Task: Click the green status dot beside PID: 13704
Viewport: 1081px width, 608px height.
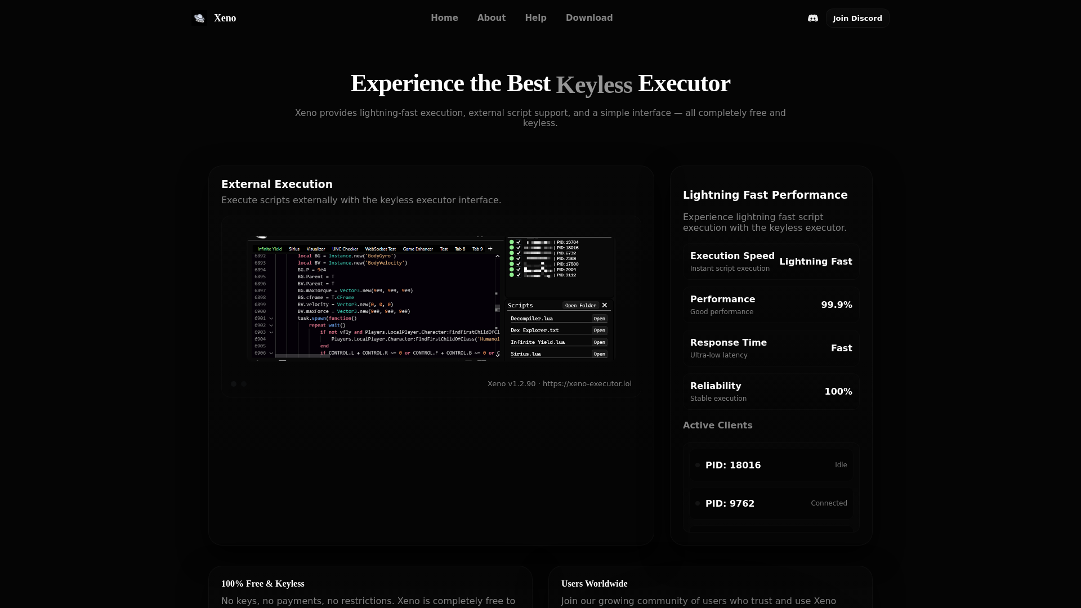Action: pyautogui.click(x=512, y=242)
